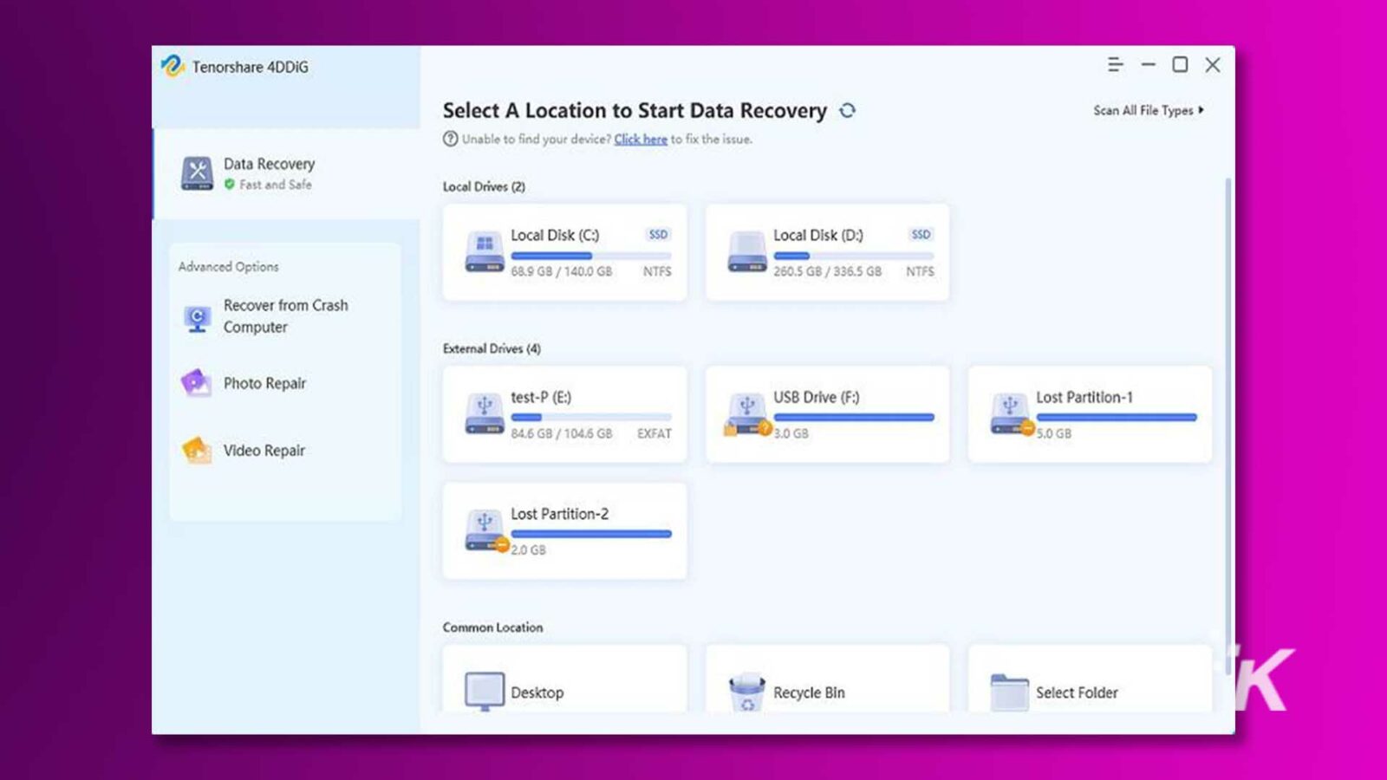The width and height of the screenshot is (1387, 780).
Task: Click the Recover from Crash Computer icon
Action: 197,318
